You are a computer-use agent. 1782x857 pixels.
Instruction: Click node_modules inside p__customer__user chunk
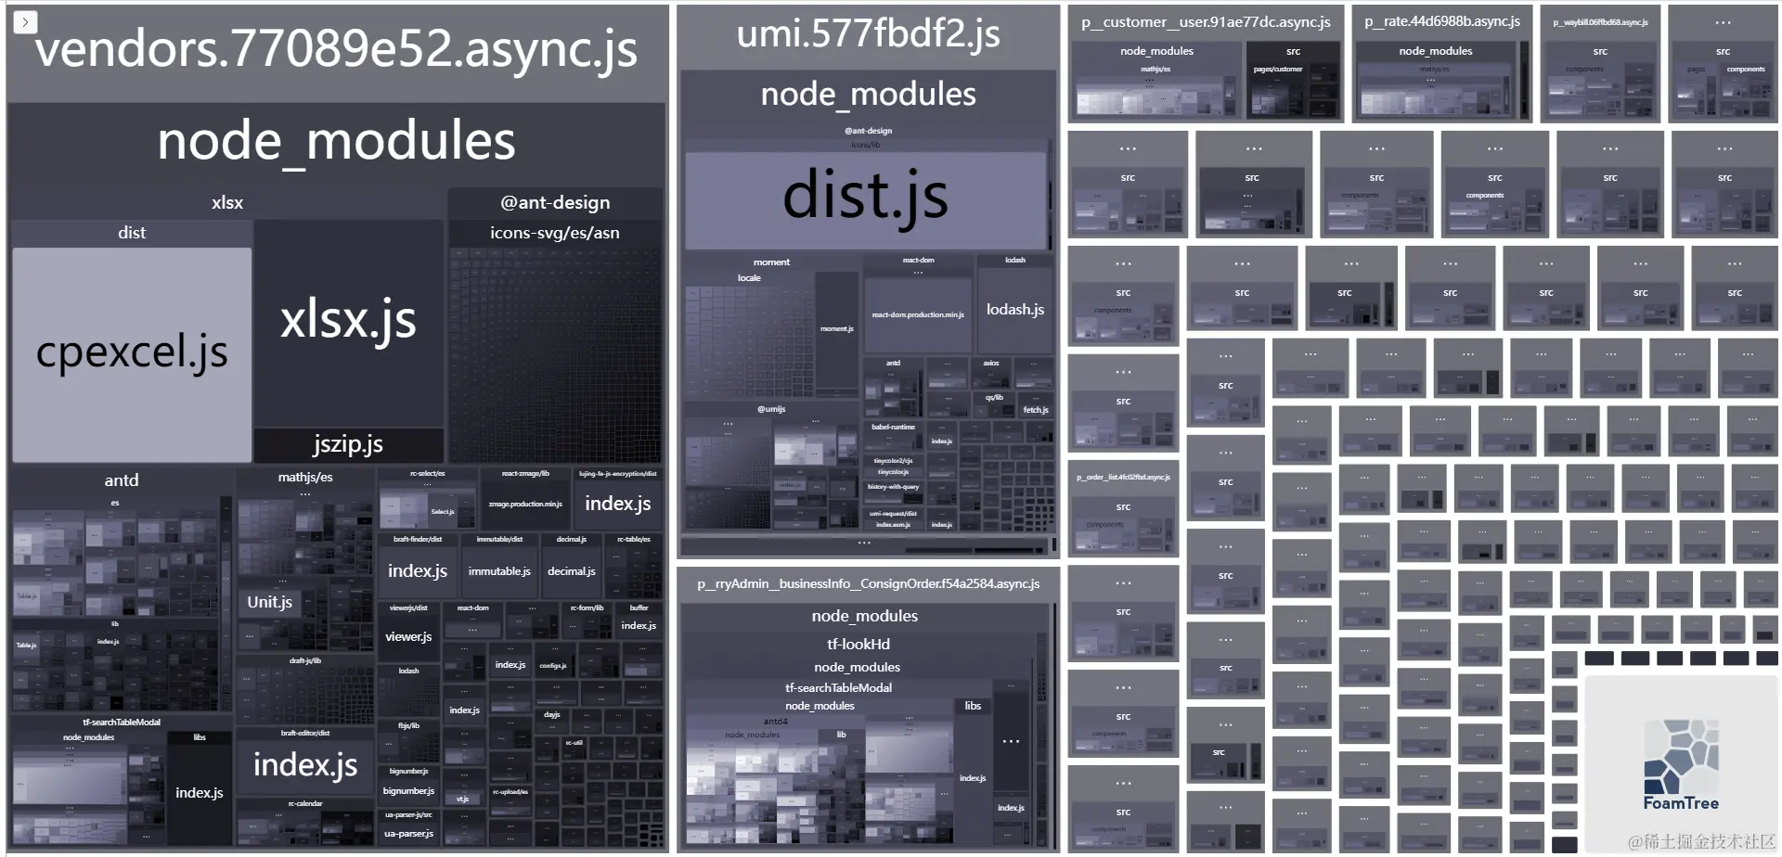1156,51
